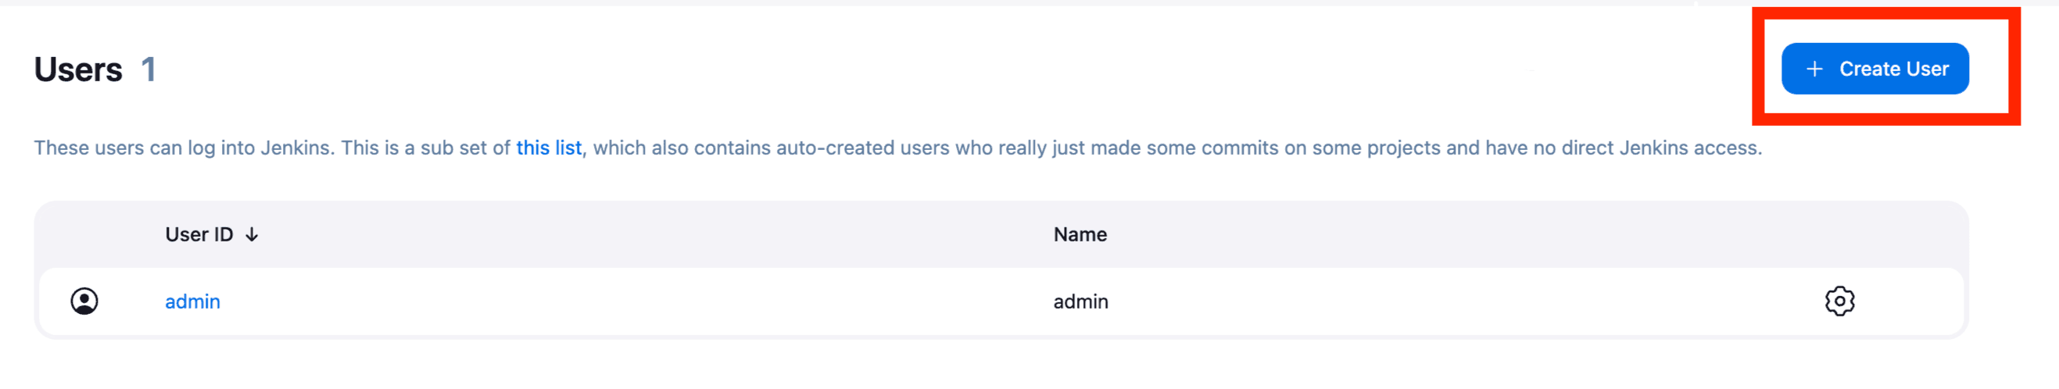Click the empty header cell above the avatar icon
The height and width of the screenshot is (389, 2059).
pos(84,235)
